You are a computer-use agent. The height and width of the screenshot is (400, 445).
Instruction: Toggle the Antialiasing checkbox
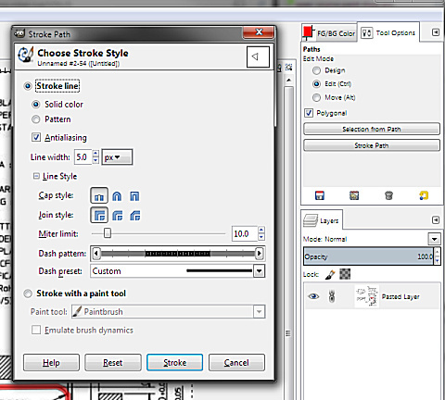36,137
